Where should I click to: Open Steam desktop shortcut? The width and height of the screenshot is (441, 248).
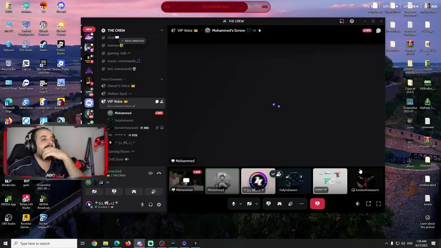click(x=43, y=46)
